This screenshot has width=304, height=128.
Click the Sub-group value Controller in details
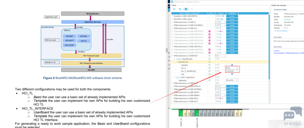click(287, 25)
